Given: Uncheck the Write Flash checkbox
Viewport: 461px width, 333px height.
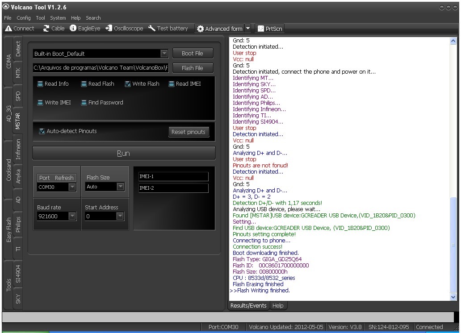Looking at the screenshot, I should [x=128, y=84].
